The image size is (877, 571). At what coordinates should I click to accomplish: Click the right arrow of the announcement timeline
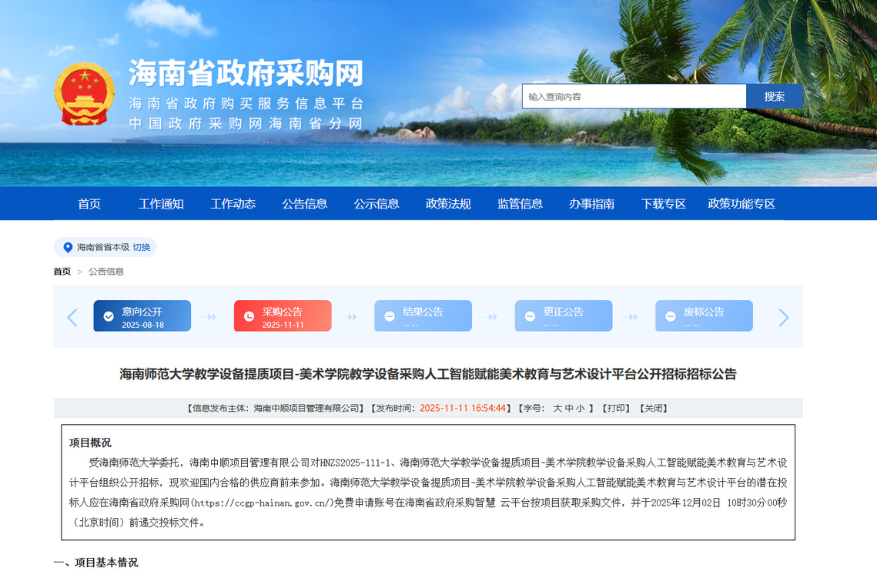(x=784, y=317)
